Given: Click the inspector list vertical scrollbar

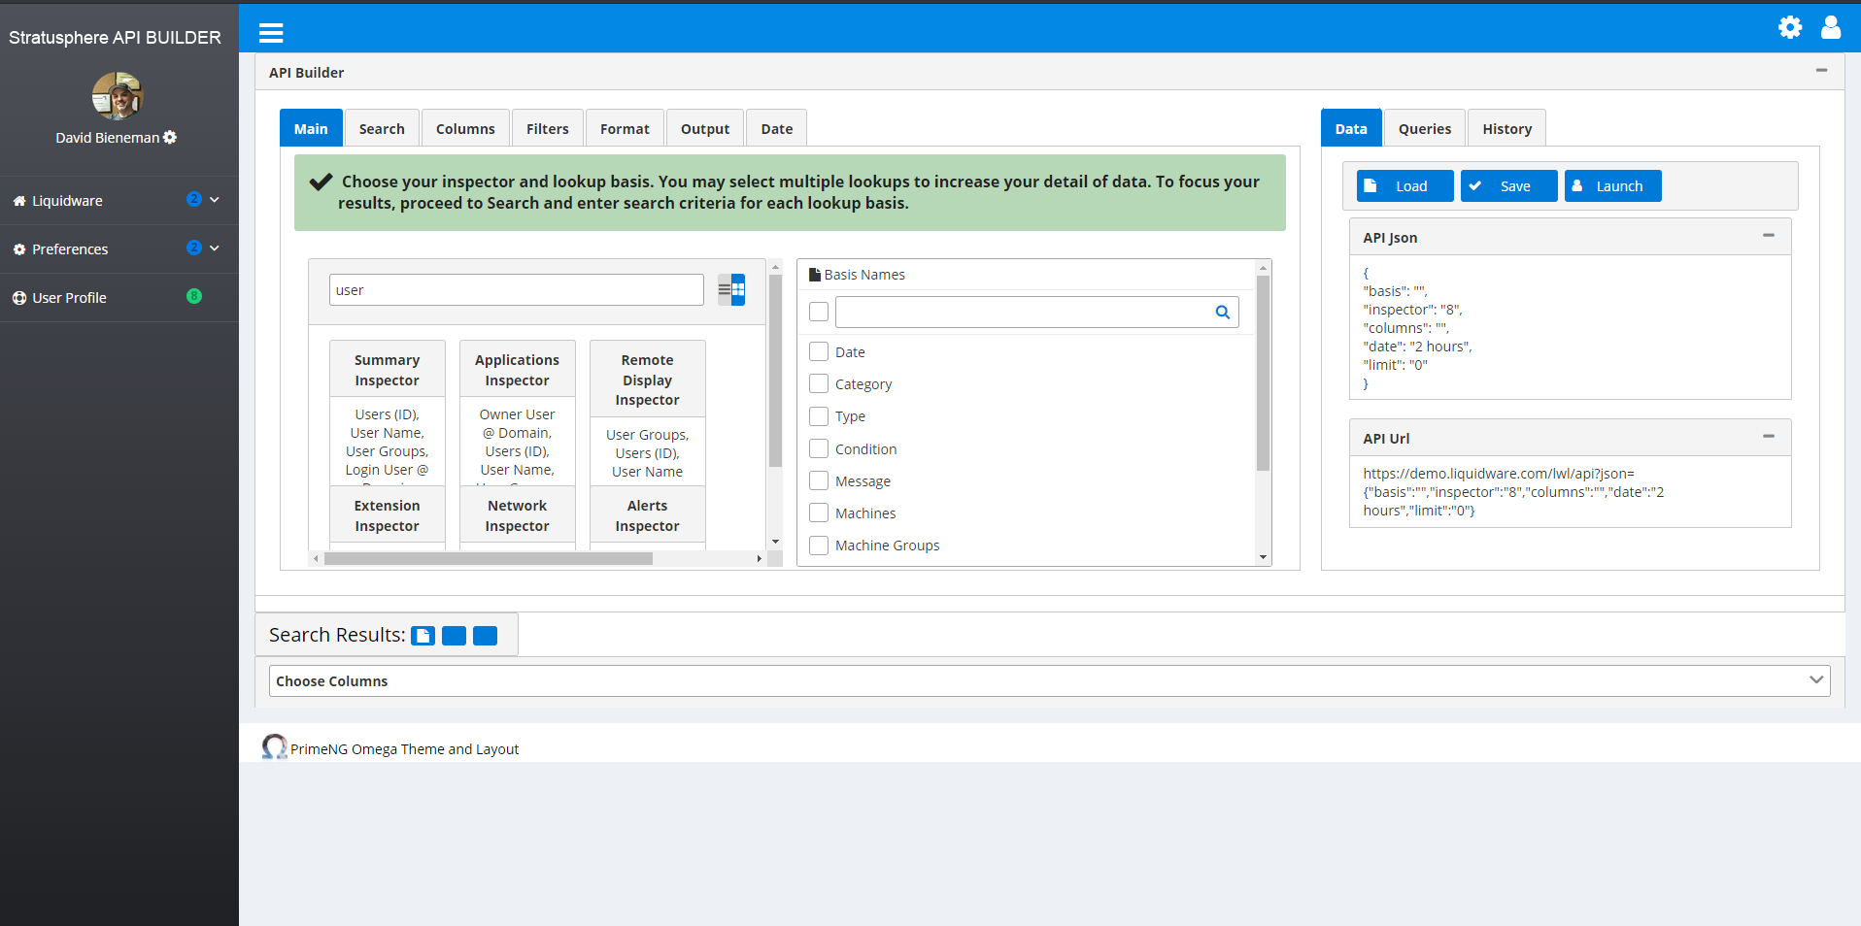Looking at the screenshot, I should 775,371.
